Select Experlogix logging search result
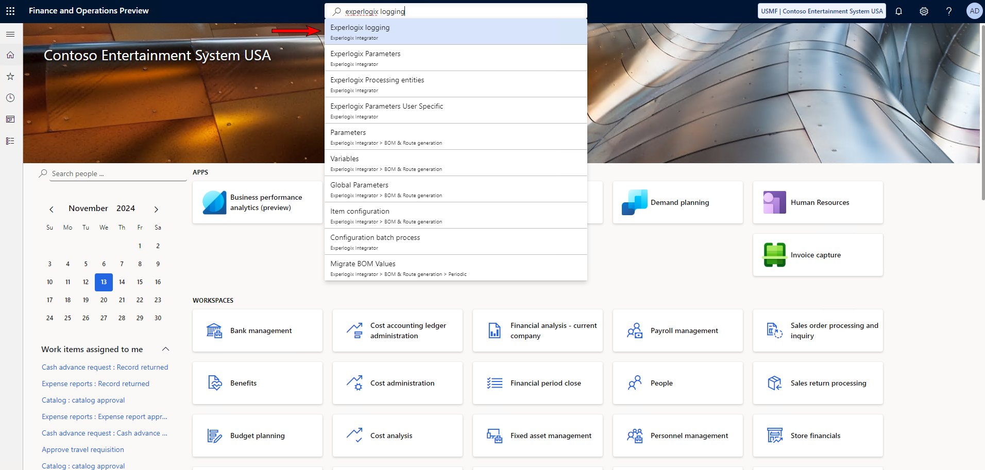 [456, 32]
